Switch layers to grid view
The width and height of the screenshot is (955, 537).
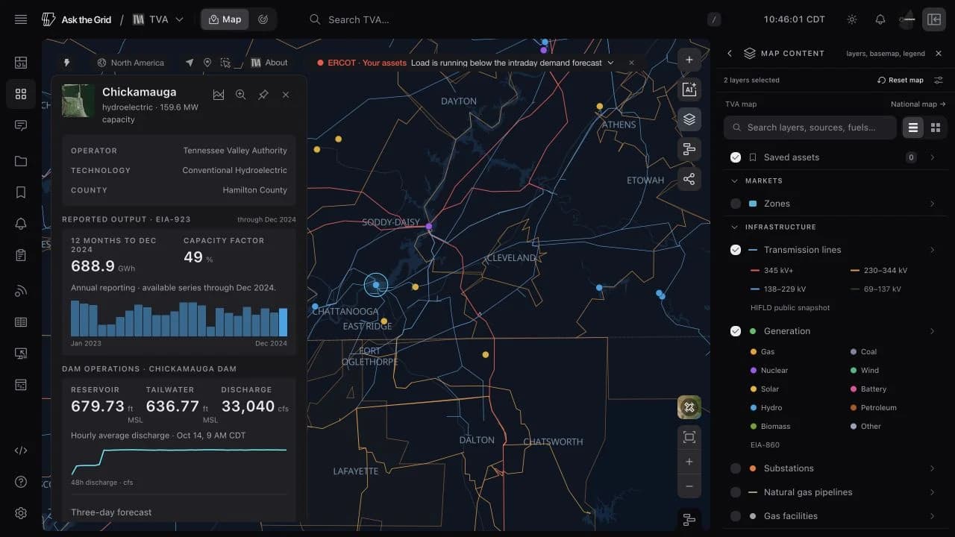pos(936,128)
